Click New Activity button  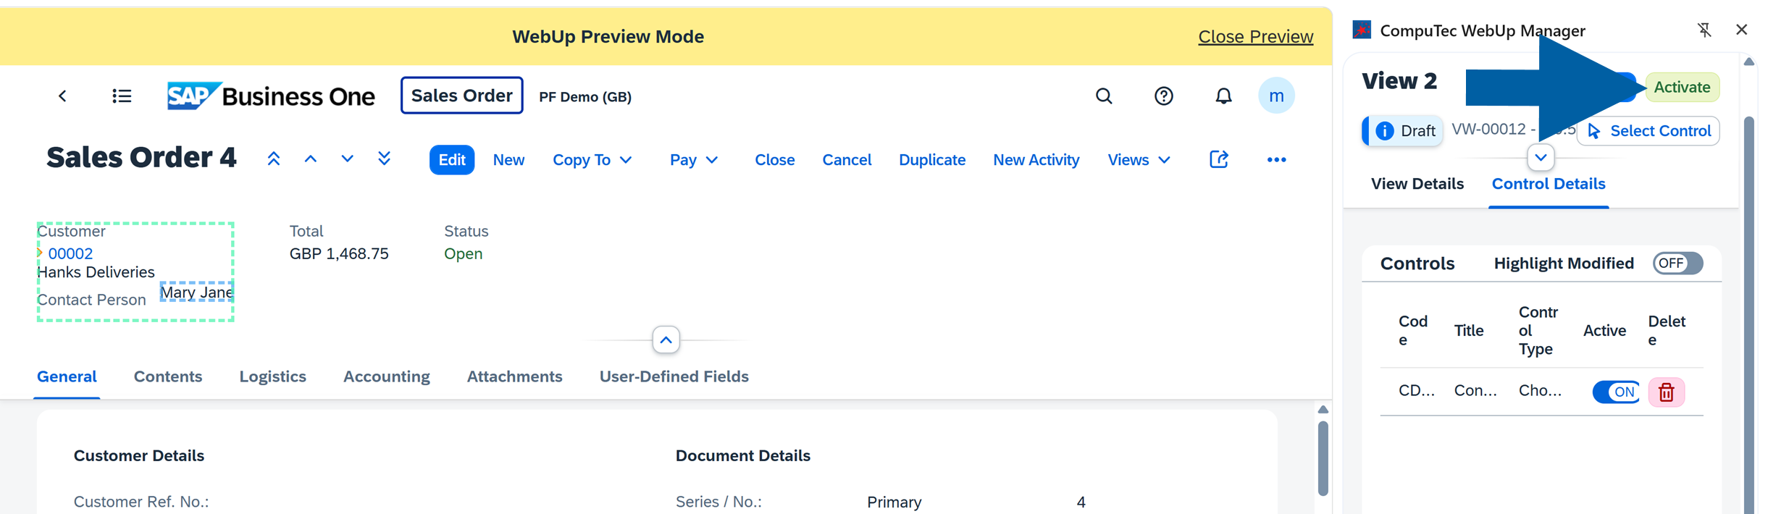click(1036, 160)
